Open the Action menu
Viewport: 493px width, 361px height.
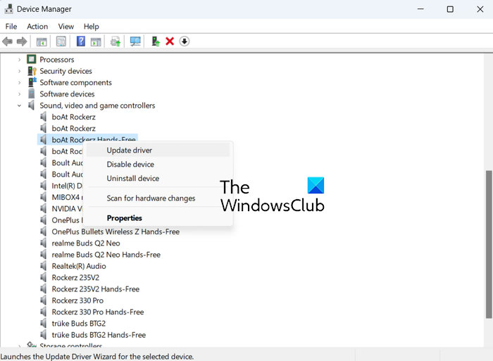coord(37,27)
